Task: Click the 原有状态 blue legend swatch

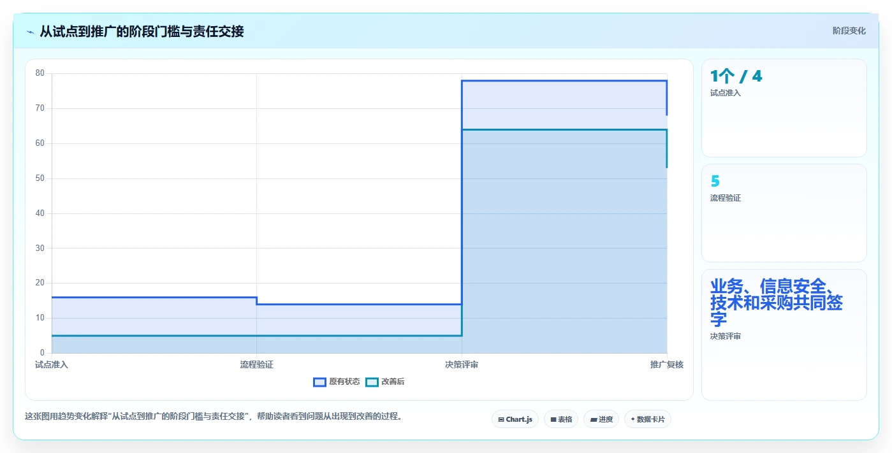Action: 319,382
